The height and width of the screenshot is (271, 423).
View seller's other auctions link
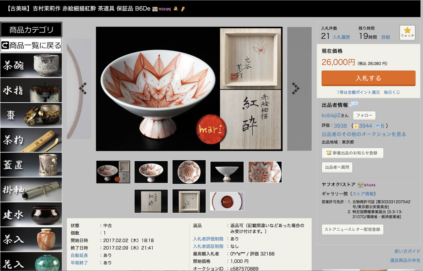coord(364,134)
